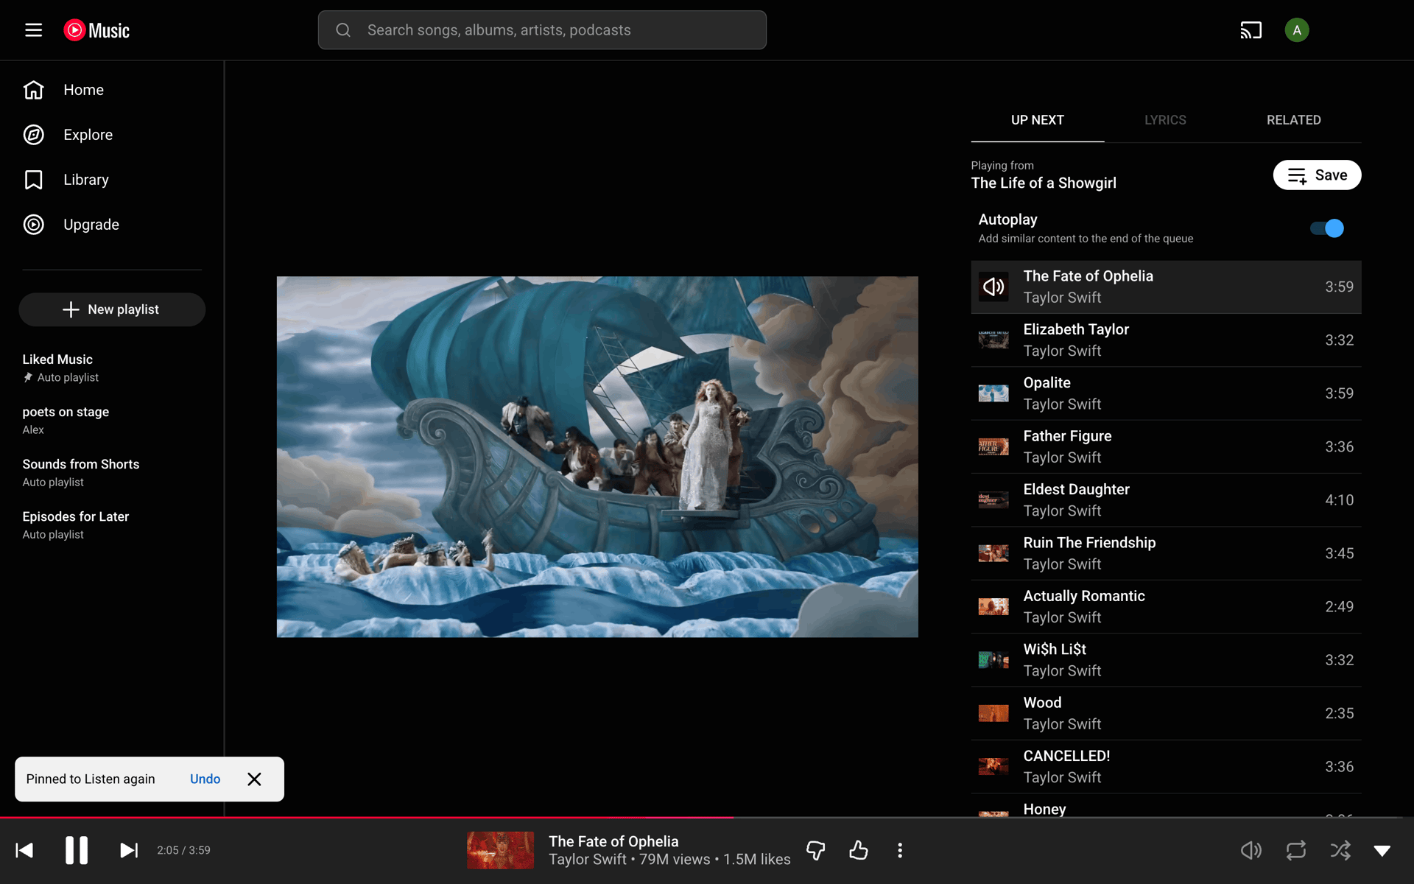Click the Wi$h Li$t queue thumbnail
1414x884 pixels.
[x=993, y=660]
